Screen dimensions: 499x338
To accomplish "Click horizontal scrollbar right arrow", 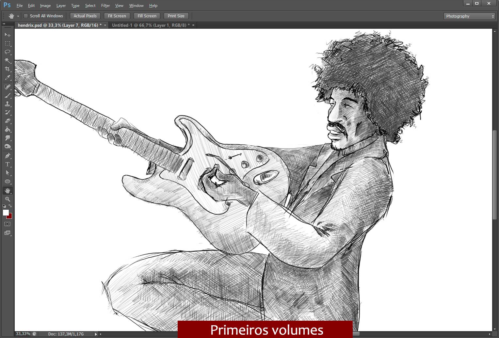I will click(x=490, y=334).
